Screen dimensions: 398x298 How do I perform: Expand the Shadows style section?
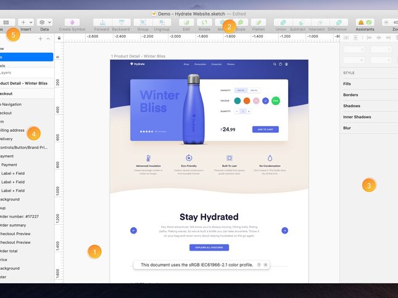point(369,106)
